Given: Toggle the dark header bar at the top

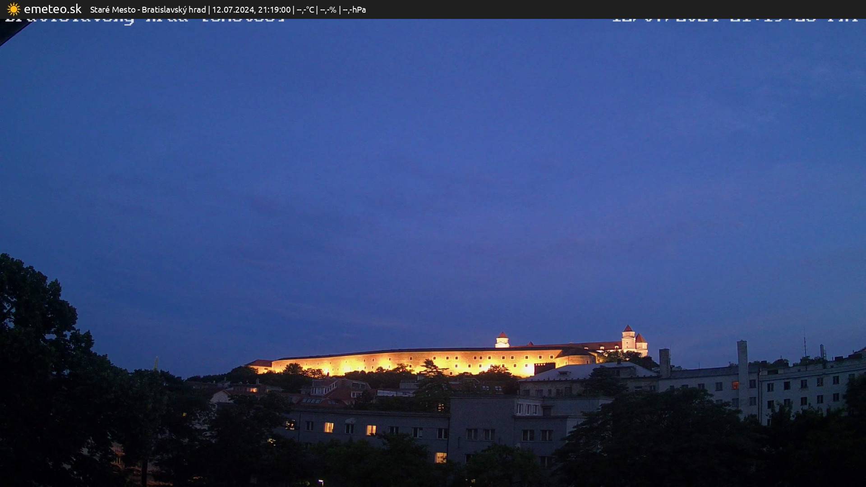Looking at the screenshot, I should 433,9.
